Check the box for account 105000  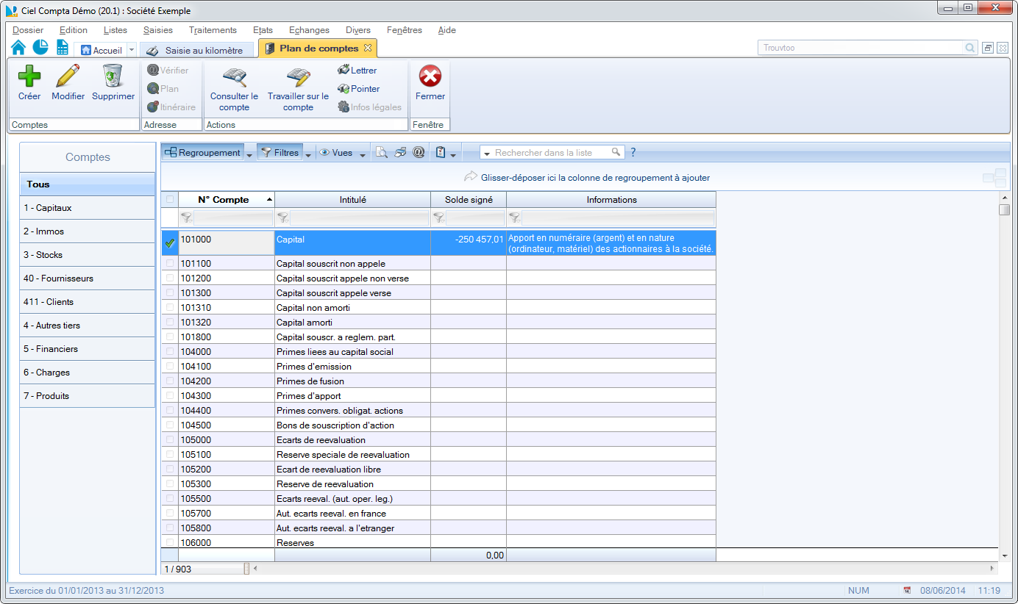click(x=171, y=439)
